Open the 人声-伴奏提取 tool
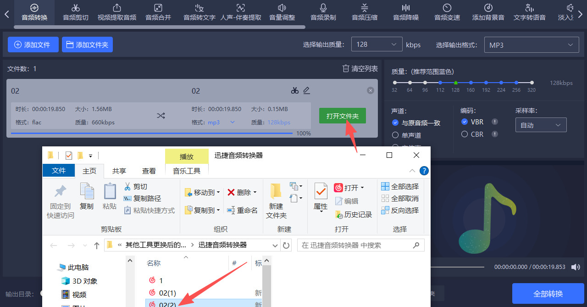This screenshot has height=307, width=587. [x=241, y=12]
